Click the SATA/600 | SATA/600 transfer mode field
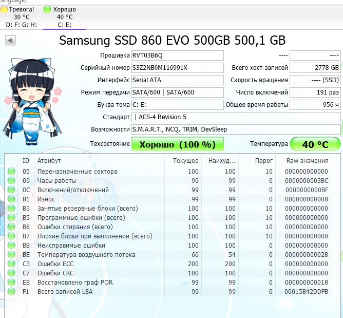The image size is (343, 318). pos(178,92)
